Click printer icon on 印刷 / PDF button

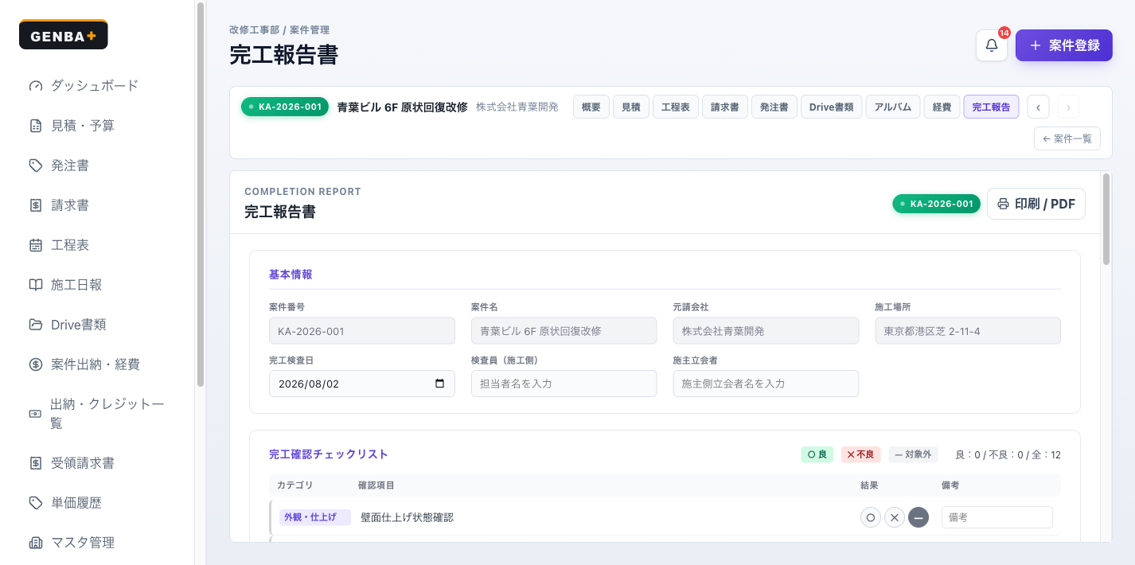tap(1004, 204)
